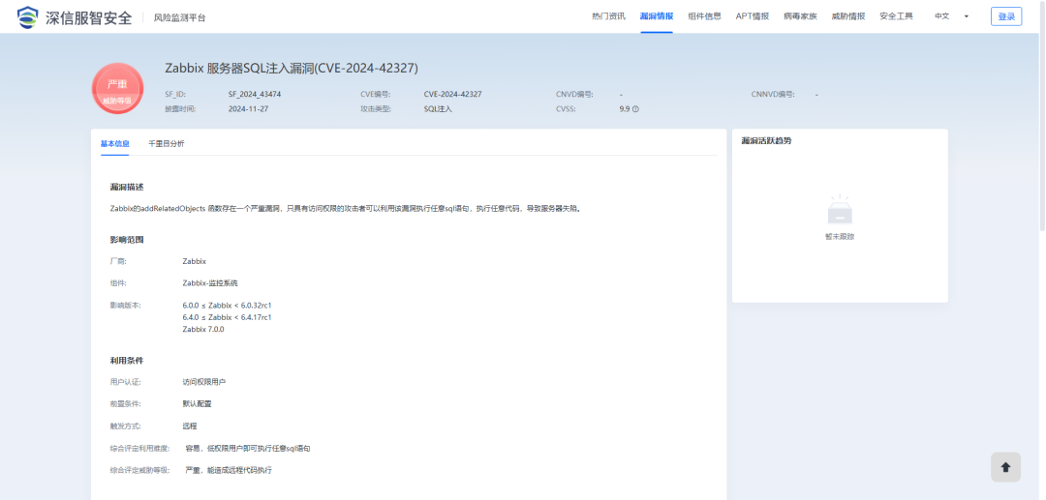This screenshot has width=1046, height=500.
Task: Click version line 6.4.0 ≤ Zabbix < 6.4.17rc1
Action: tap(227, 317)
